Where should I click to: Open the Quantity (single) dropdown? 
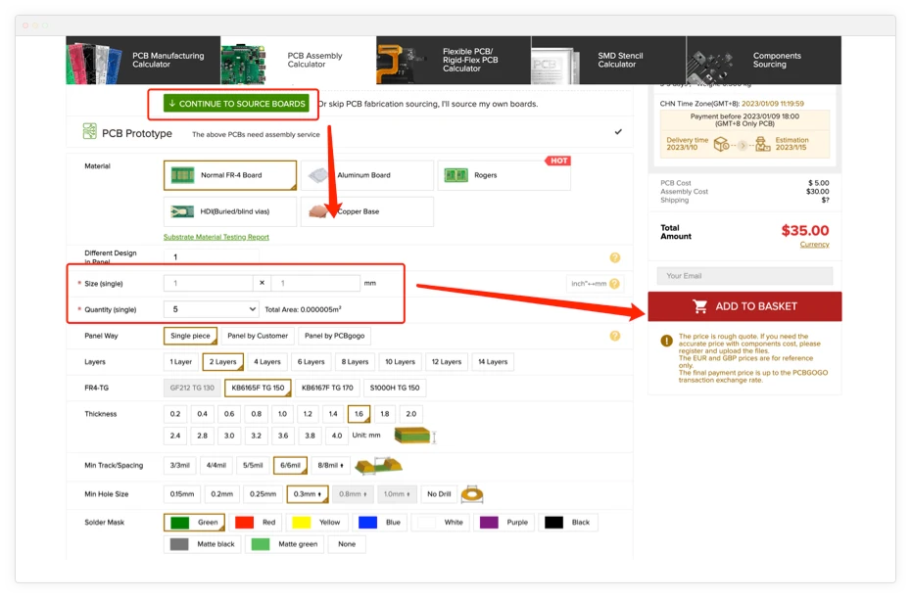[211, 309]
